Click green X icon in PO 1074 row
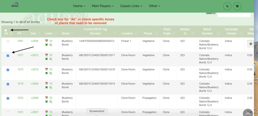This screenshot has height=116, width=258. 46,87
